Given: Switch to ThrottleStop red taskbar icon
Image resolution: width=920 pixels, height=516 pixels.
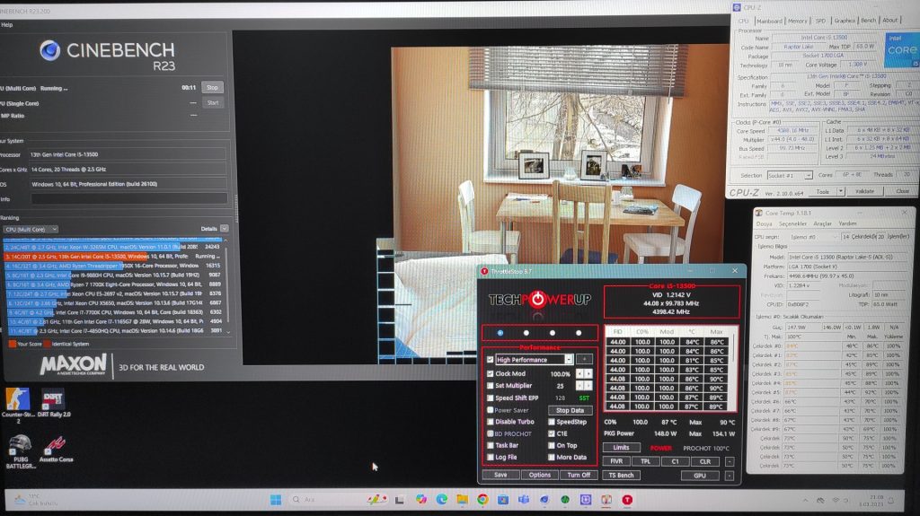Looking at the screenshot, I should (x=627, y=500).
